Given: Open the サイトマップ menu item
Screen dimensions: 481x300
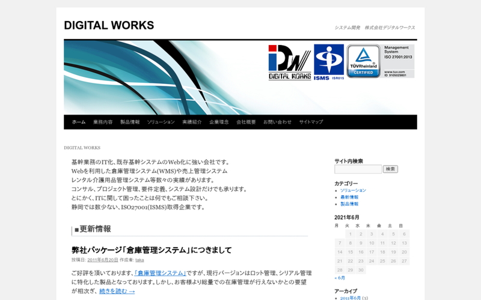Looking at the screenshot, I should click(311, 122).
